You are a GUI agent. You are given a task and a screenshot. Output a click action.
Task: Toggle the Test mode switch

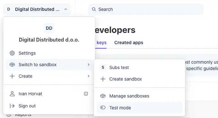103,107
